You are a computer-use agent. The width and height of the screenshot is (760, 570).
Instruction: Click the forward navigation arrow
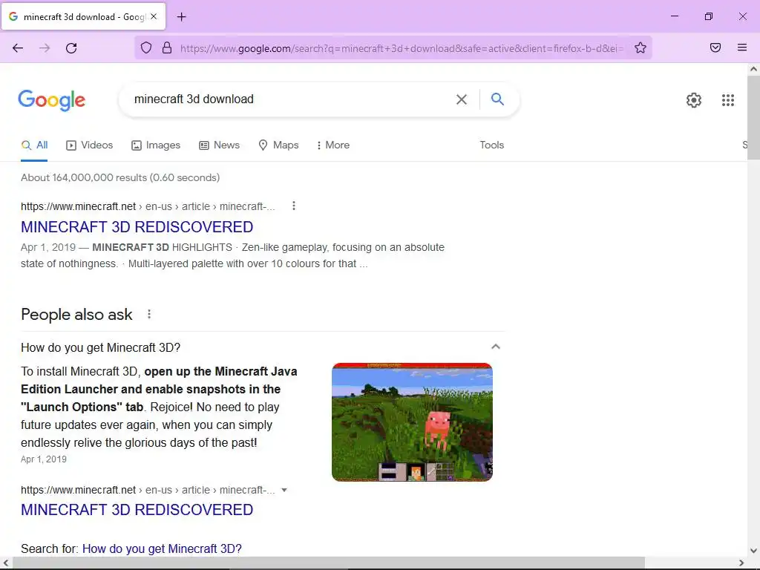(x=45, y=48)
